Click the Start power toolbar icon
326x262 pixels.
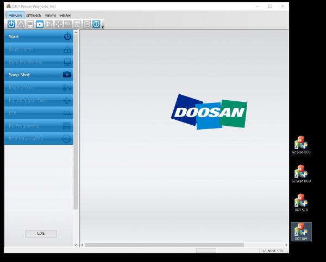(x=11, y=24)
